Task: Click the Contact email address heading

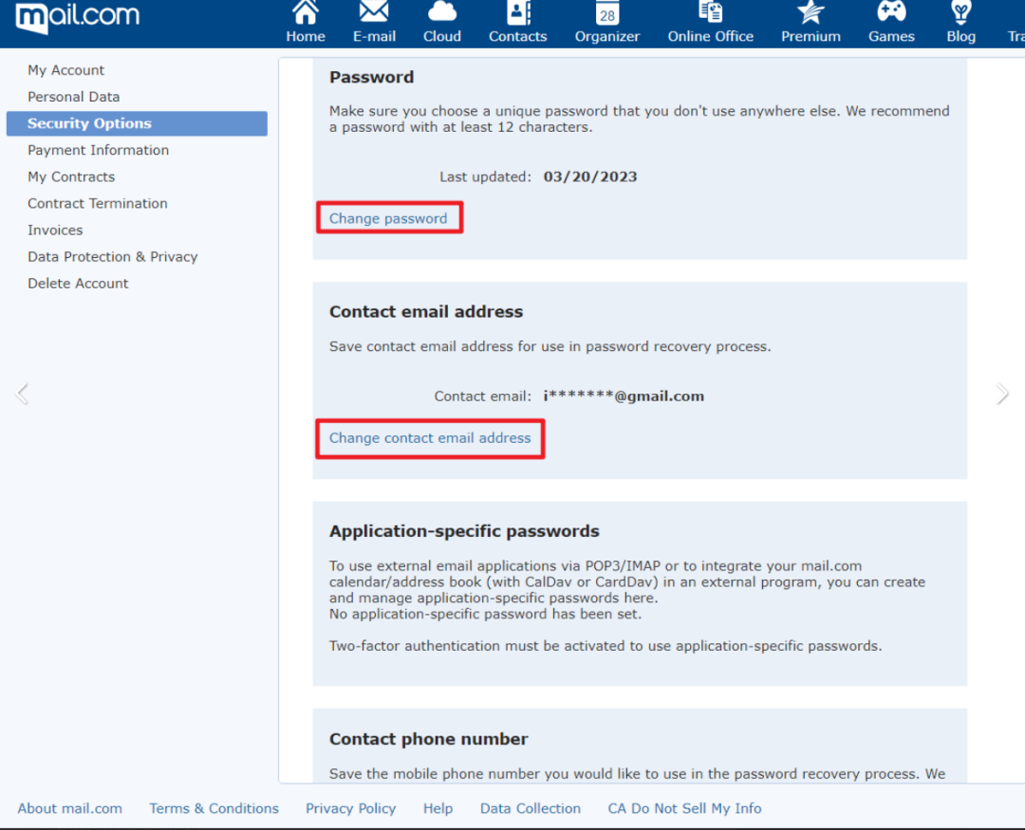Action: (x=426, y=312)
